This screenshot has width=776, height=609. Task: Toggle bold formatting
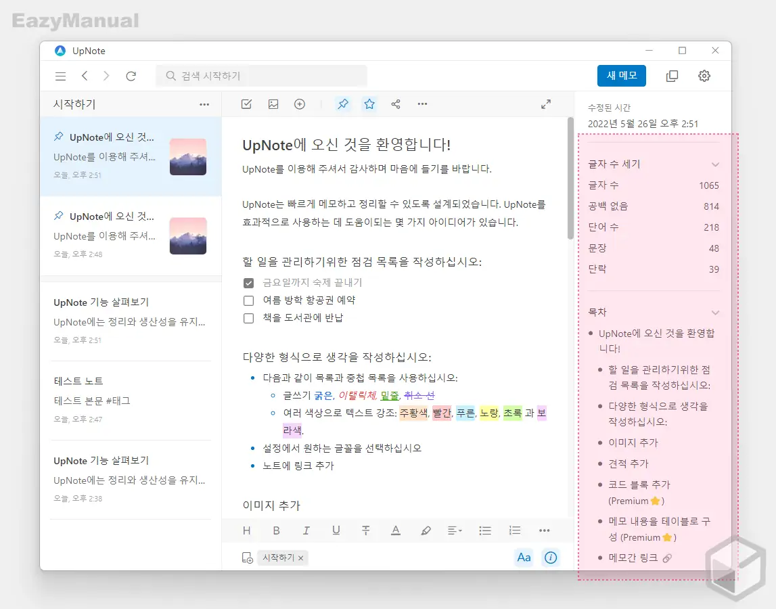coord(276,531)
